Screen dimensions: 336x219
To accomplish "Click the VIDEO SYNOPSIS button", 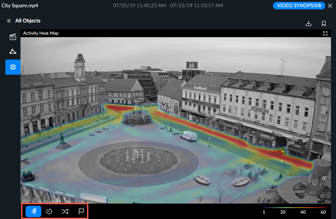I will click(299, 6).
